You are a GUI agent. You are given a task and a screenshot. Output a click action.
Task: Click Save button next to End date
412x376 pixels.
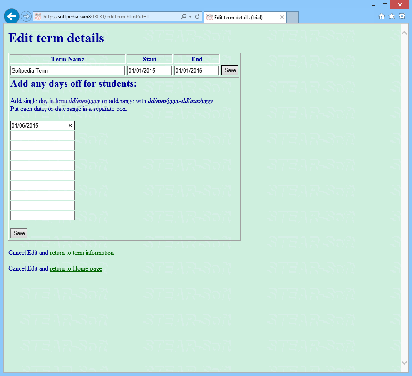(x=230, y=70)
